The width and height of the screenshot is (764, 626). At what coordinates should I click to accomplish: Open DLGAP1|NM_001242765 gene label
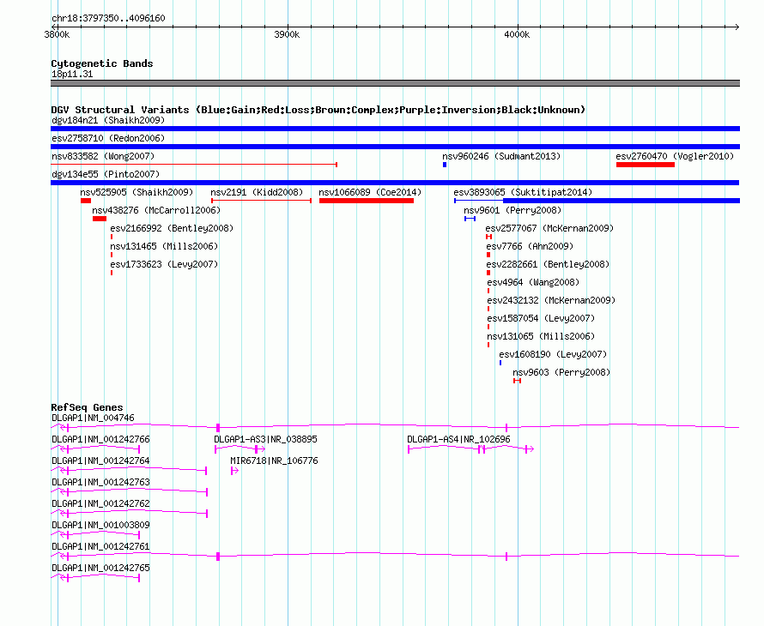pos(100,568)
